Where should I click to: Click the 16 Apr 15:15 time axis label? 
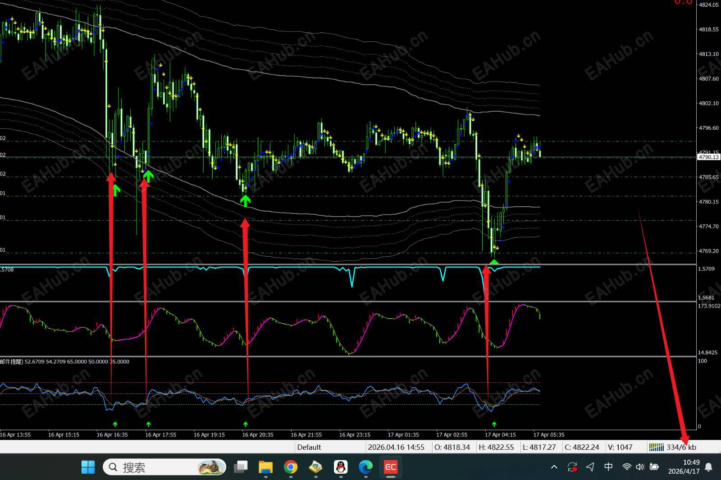coord(64,435)
